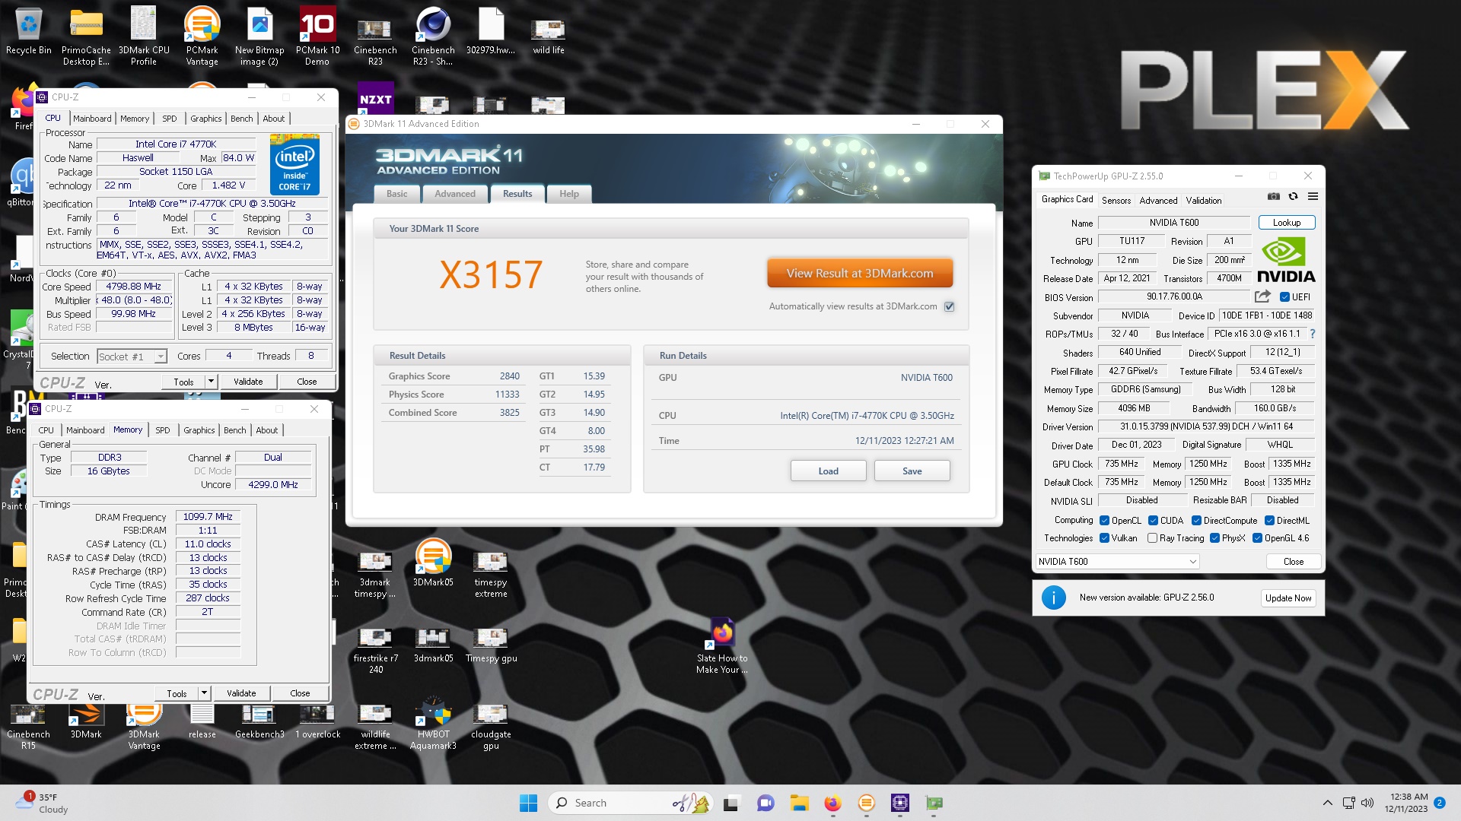This screenshot has height=821, width=1461.
Task: Expand the Tools dropdown arrow in CPU-Z CPU window
Action: coord(211,382)
